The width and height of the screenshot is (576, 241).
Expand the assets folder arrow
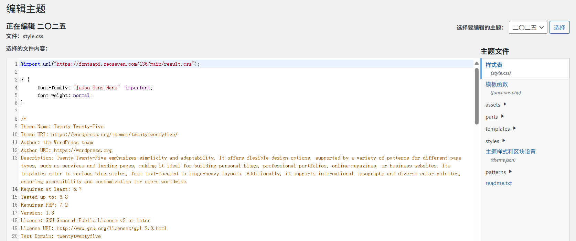pos(505,104)
